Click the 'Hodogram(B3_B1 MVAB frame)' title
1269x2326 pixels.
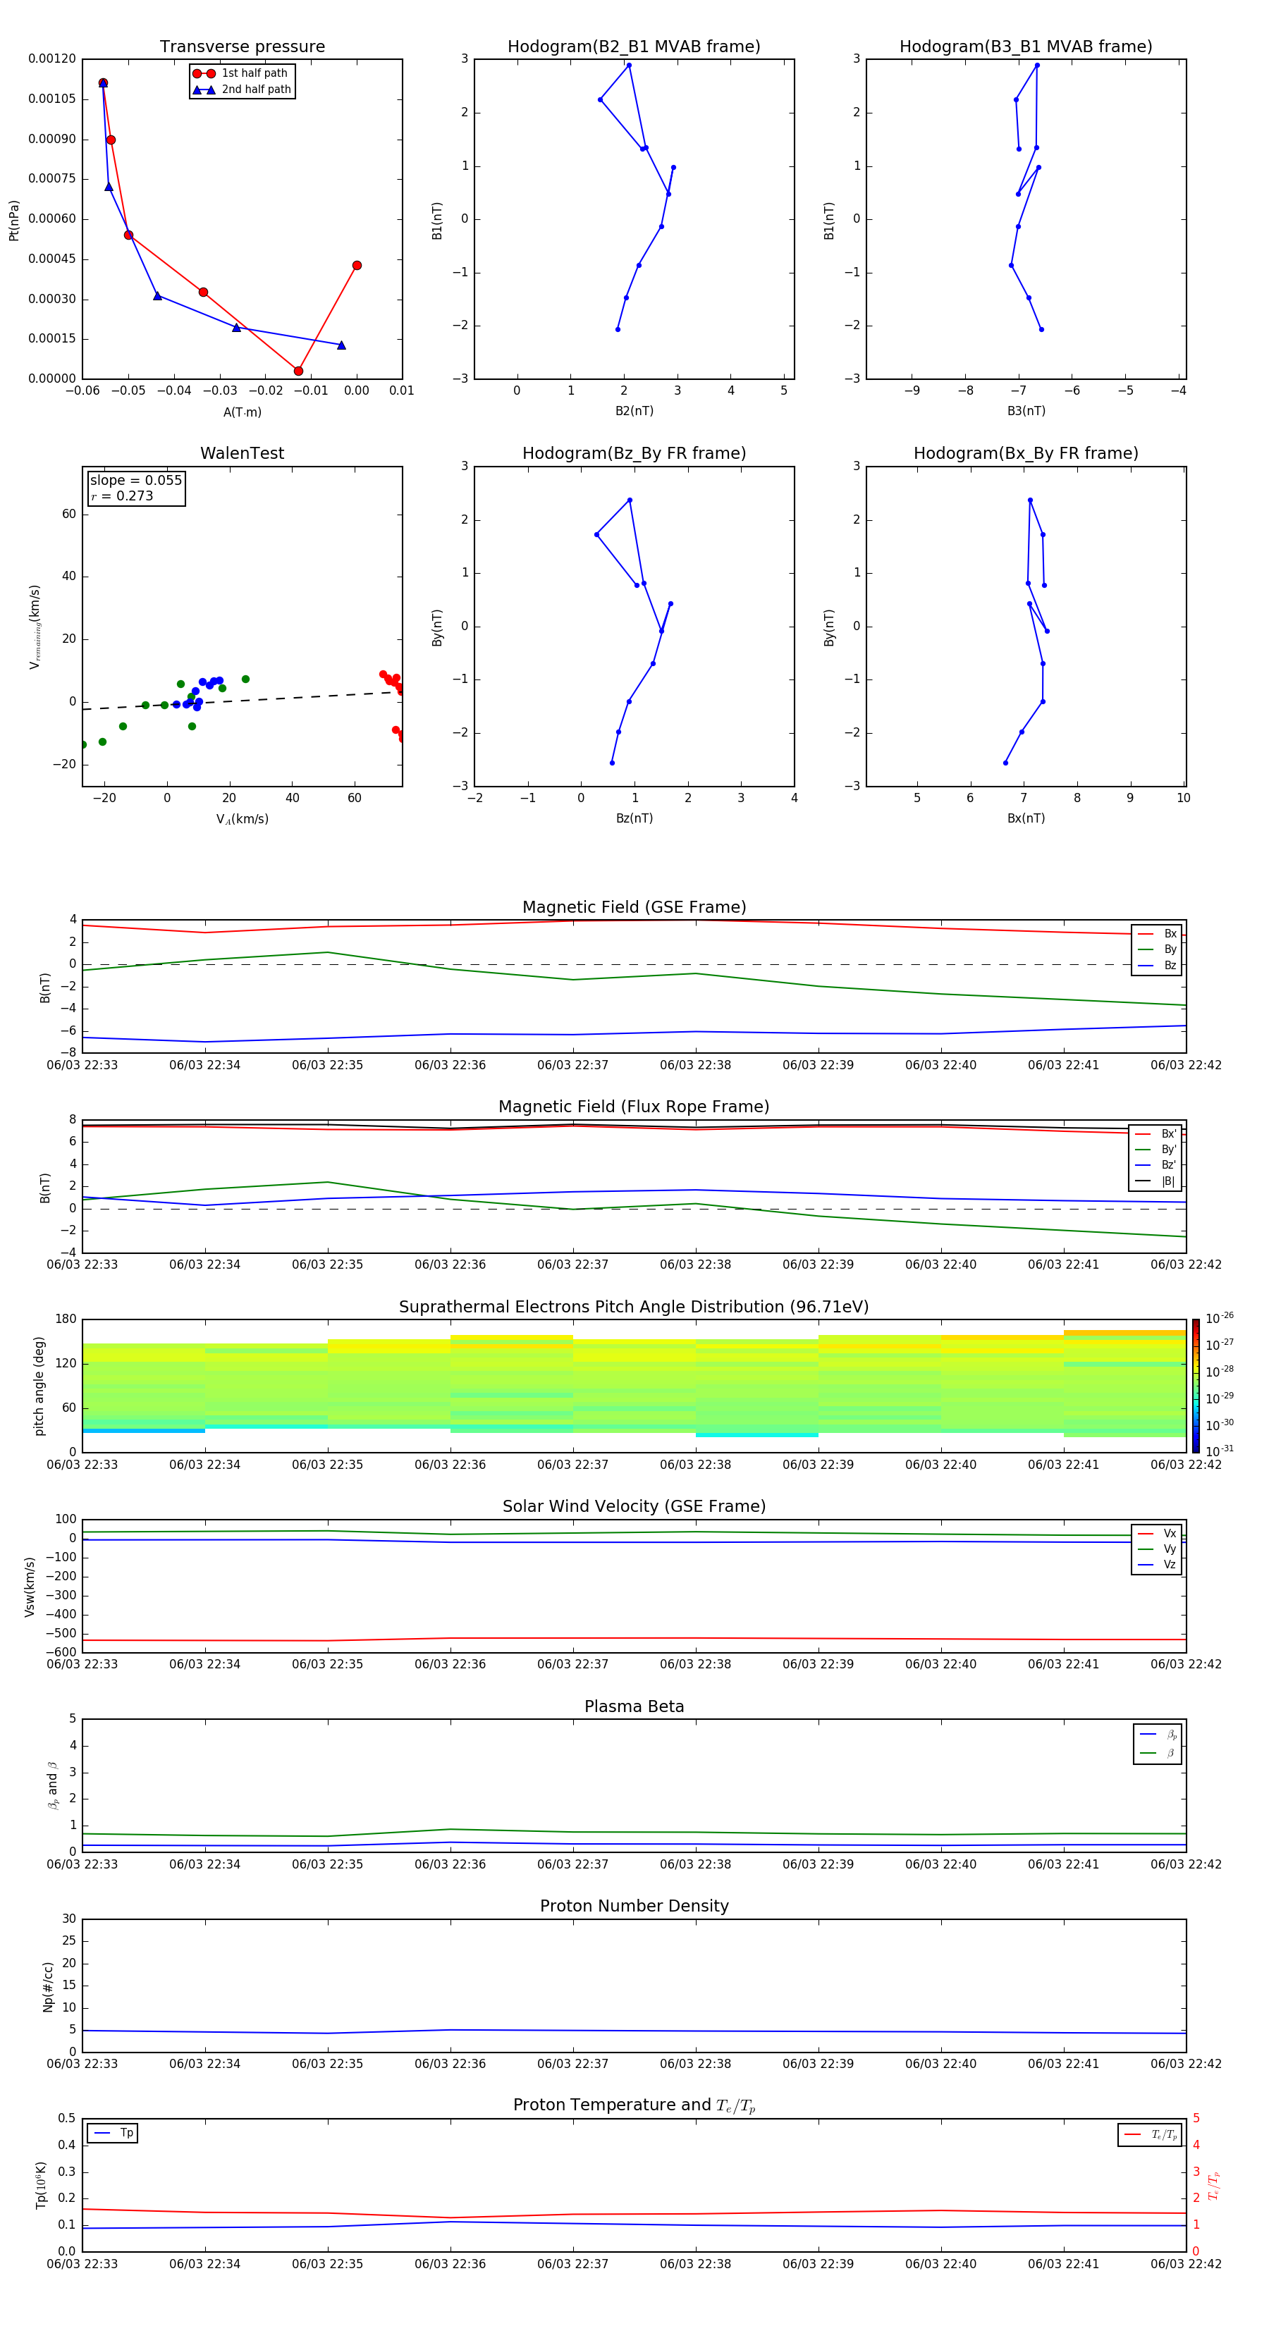[x=1026, y=47]
